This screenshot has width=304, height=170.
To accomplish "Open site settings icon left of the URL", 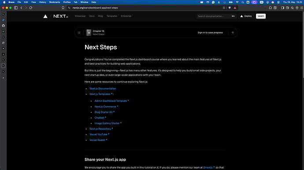I will [69, 8].
